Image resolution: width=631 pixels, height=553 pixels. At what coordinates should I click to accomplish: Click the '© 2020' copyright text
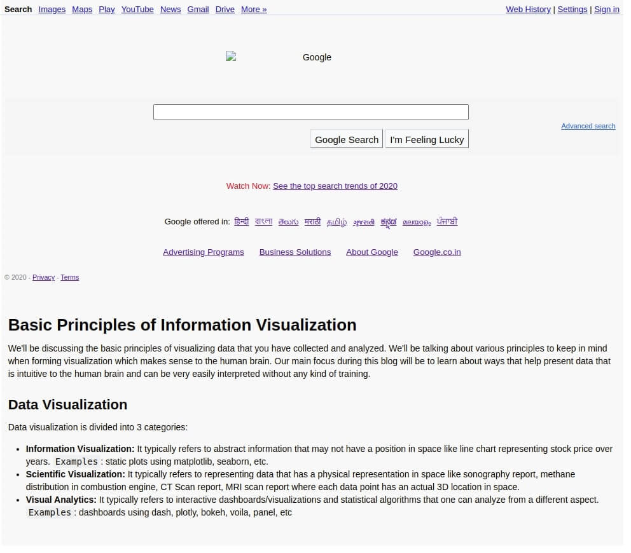[x=15, y=278]
